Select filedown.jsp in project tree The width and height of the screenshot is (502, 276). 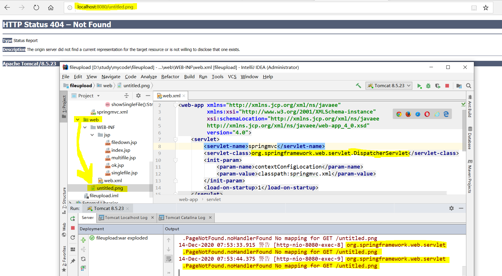pos(124,142)
